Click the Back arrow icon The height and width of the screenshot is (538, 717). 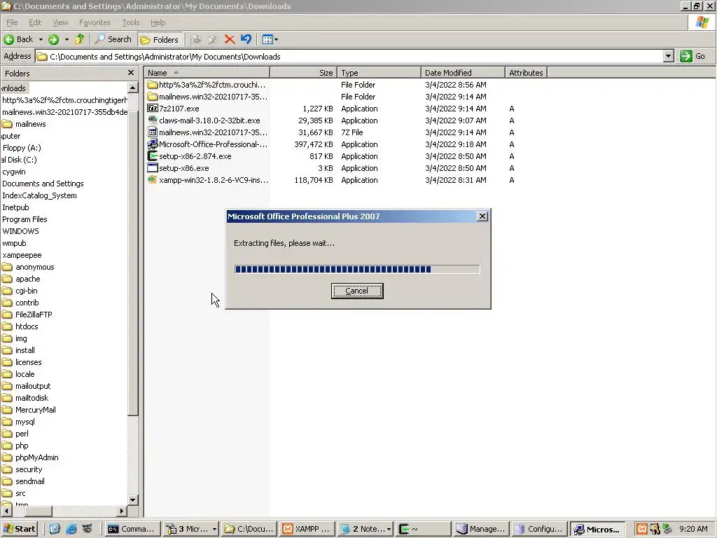click(8, 39)
